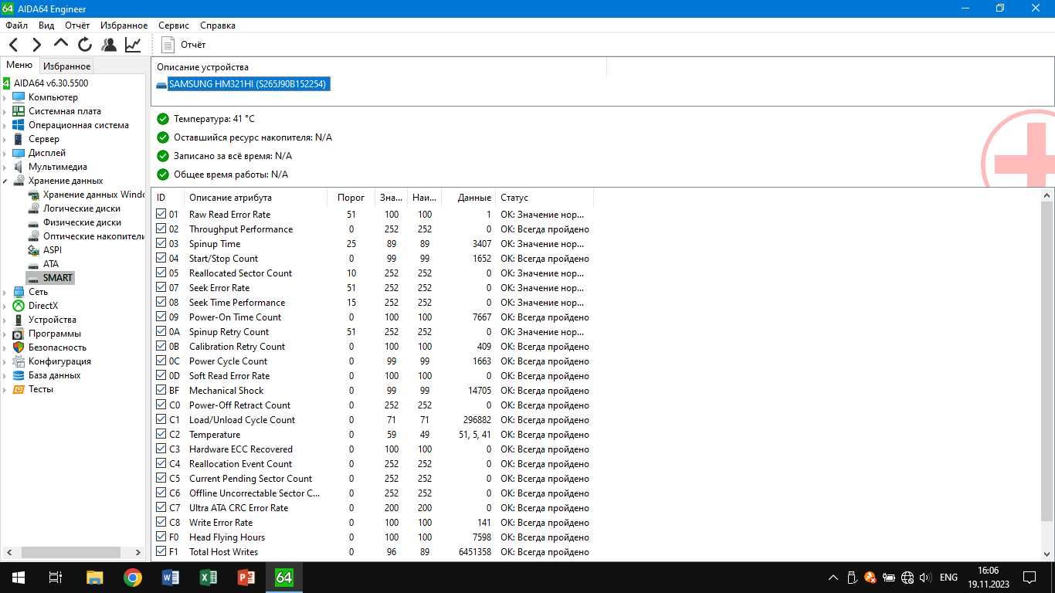Viewport: 1055px width, 593px height.
Task: Open the user icon in toolbar
Action: coord(109,45)
